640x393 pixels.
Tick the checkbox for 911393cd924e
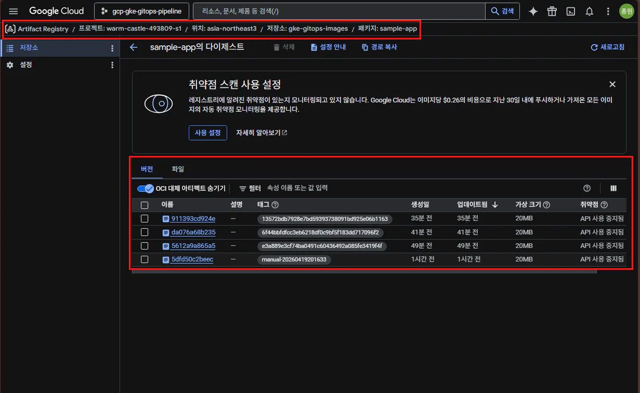click(x=145, y=219)
